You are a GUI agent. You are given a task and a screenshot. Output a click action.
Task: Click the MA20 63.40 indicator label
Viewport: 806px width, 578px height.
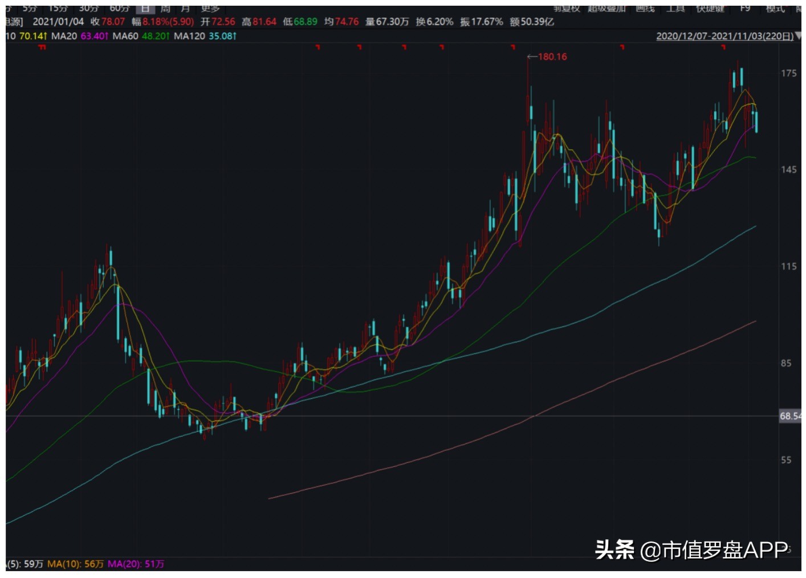point(80,36)
